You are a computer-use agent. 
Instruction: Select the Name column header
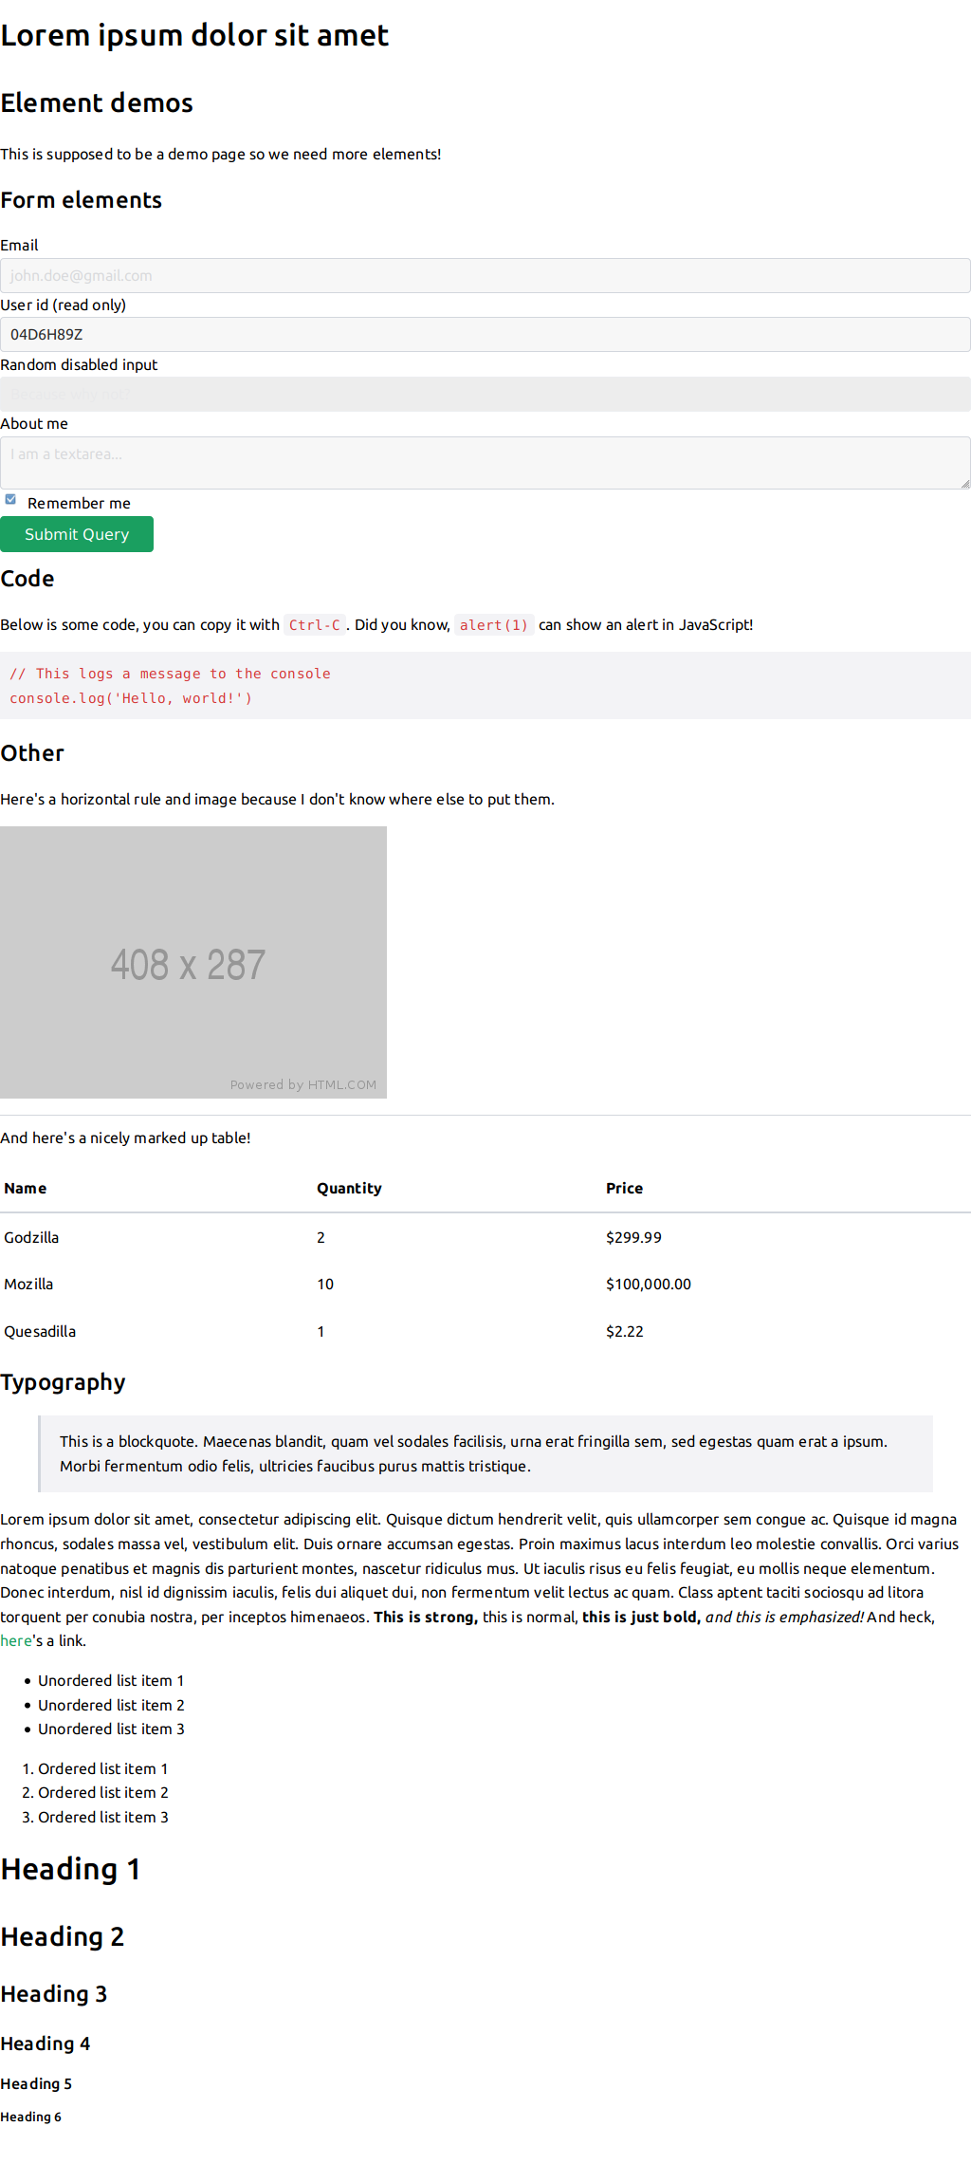click(26, 1188)
